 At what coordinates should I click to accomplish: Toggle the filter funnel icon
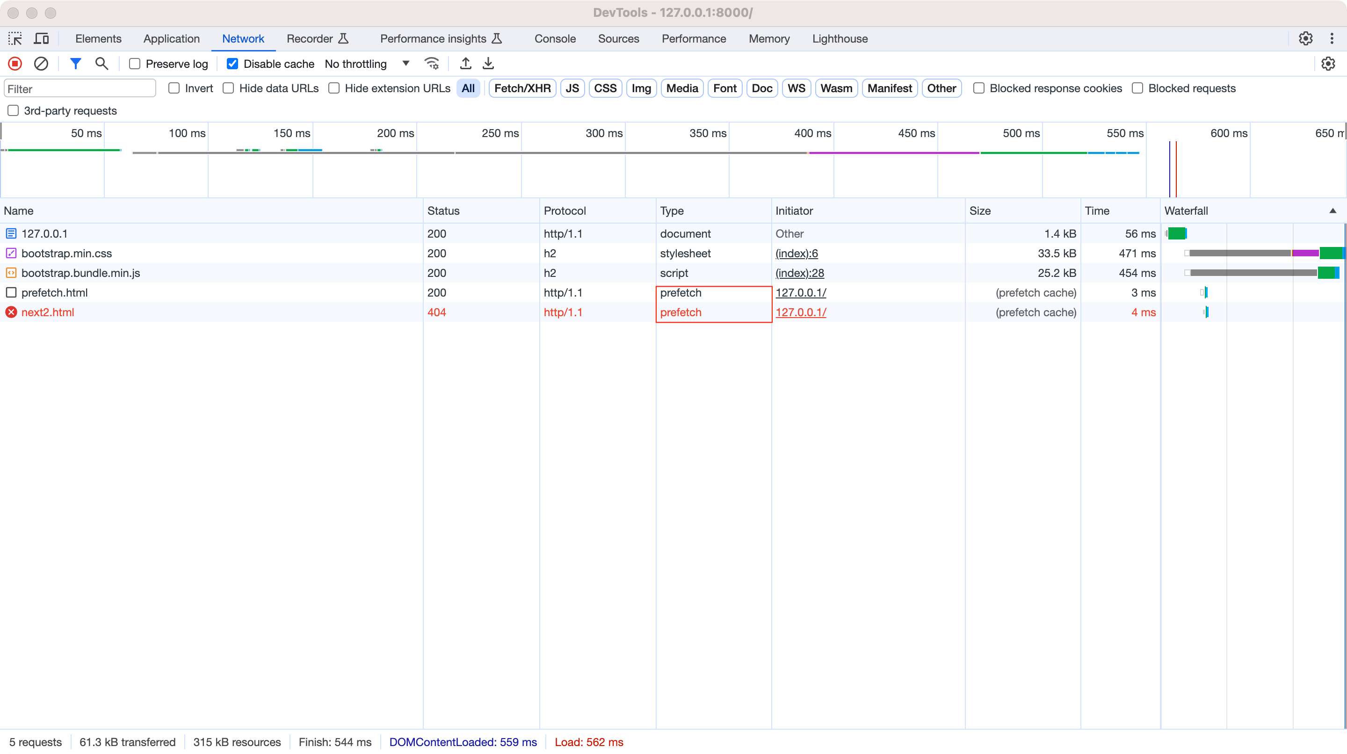click(x=76, y=64)
